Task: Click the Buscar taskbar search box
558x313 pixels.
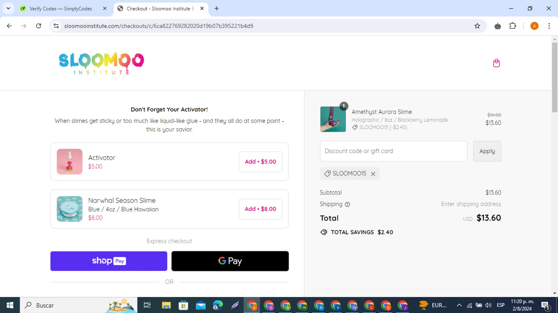Action: pyautogui.click(x=78, y=305)
